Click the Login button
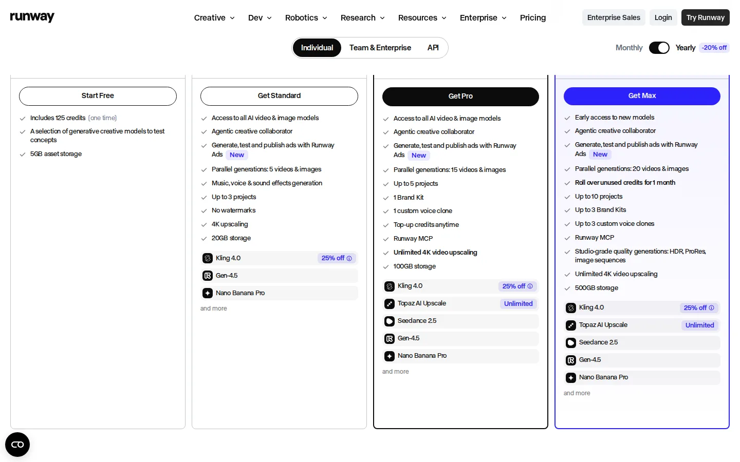Screen dimensions: 740x462 coord(663,17)
